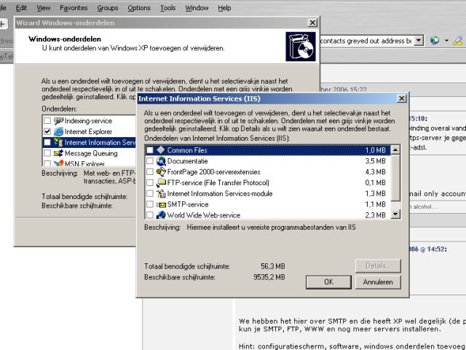The height and width of the screenshot is (350, 466).
Task: Enable the FrontPage 2000-serverextensies checkbox
Action: (x=150, y=172)
